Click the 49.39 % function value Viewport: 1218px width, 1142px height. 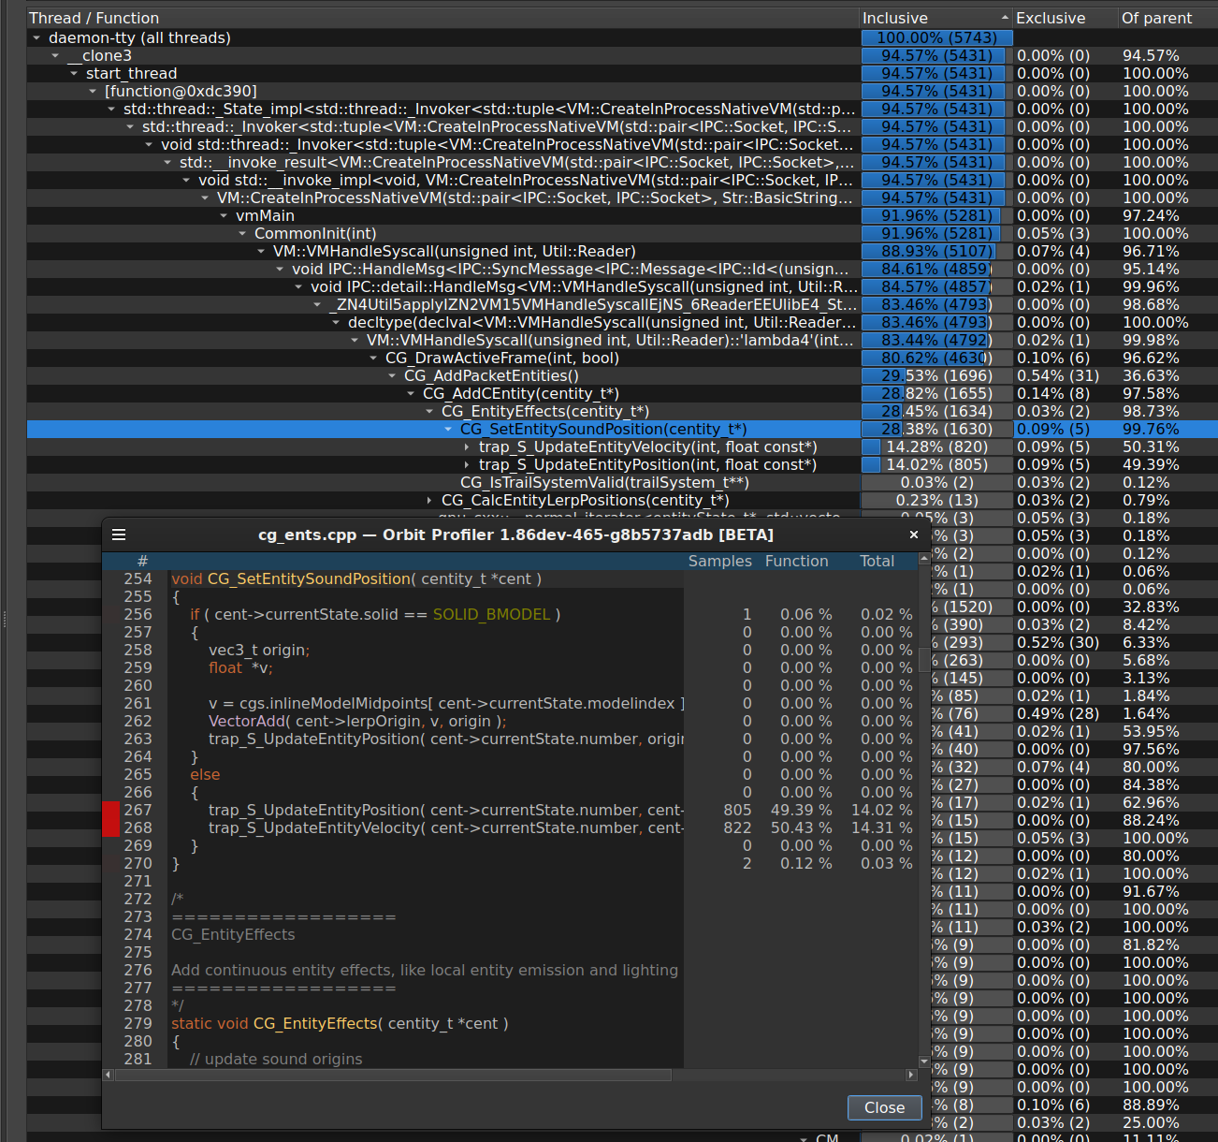point(801,811)
